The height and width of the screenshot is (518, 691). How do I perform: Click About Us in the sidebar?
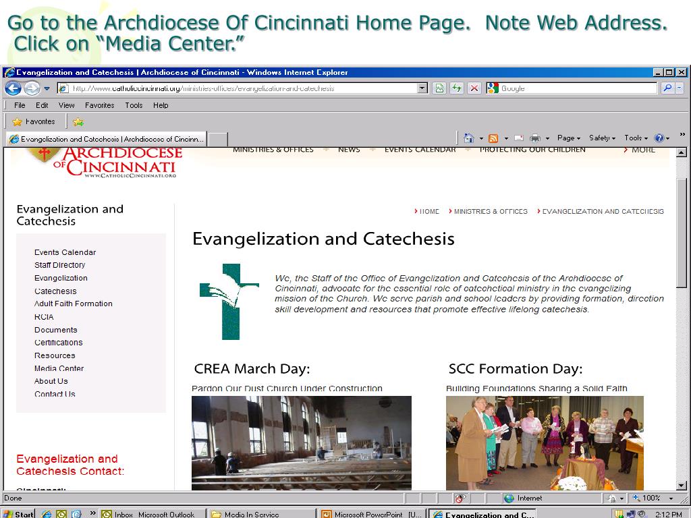[x=51, y=382]
